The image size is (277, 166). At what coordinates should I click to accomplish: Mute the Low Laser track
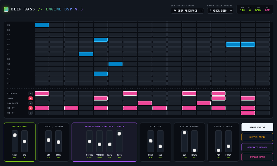[x=31, y=103]
